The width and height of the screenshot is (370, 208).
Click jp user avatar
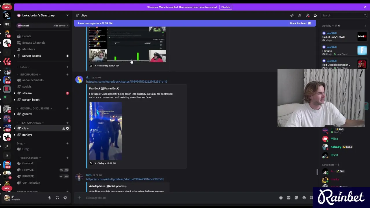7,198
